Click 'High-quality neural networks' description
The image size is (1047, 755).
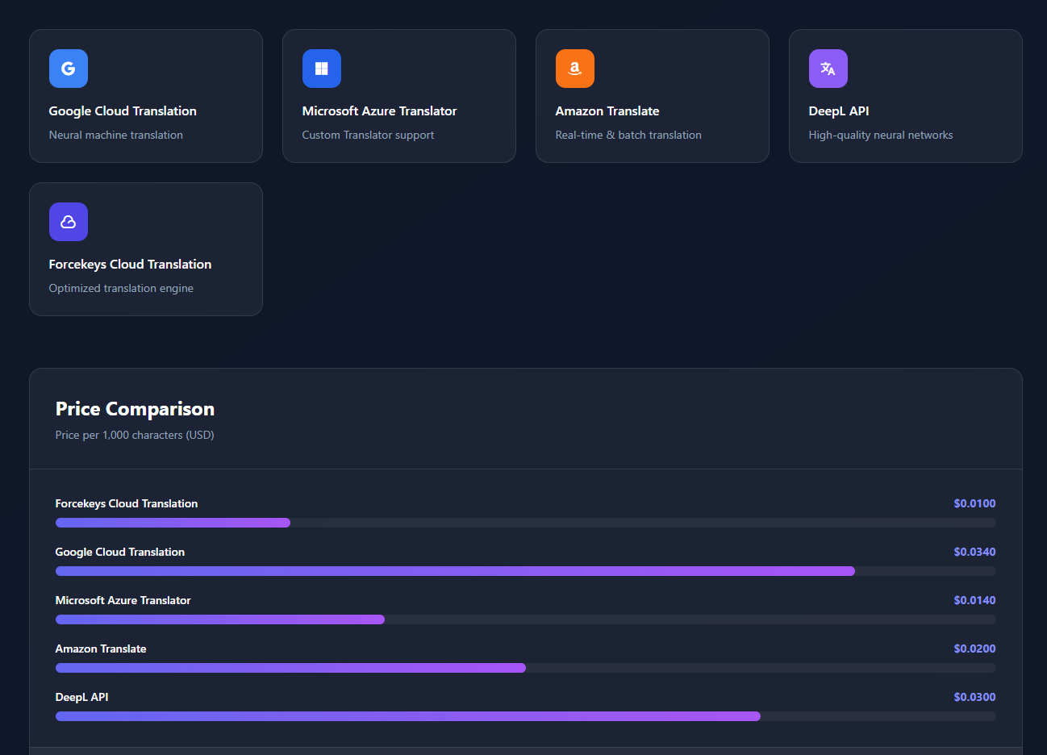(881, 136)
